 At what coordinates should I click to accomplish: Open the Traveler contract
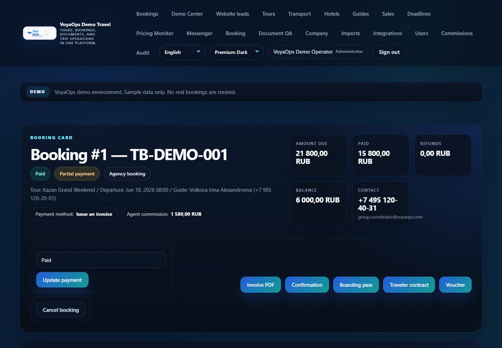[409, 285]
